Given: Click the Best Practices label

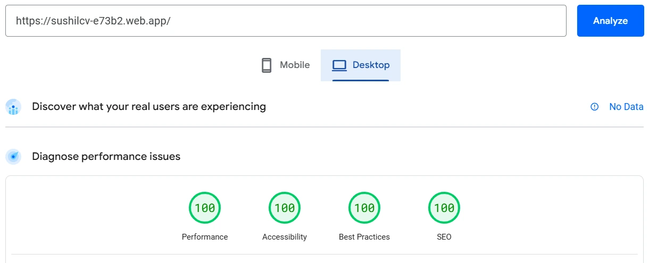Looking at the screenshot, I should 364,237.
